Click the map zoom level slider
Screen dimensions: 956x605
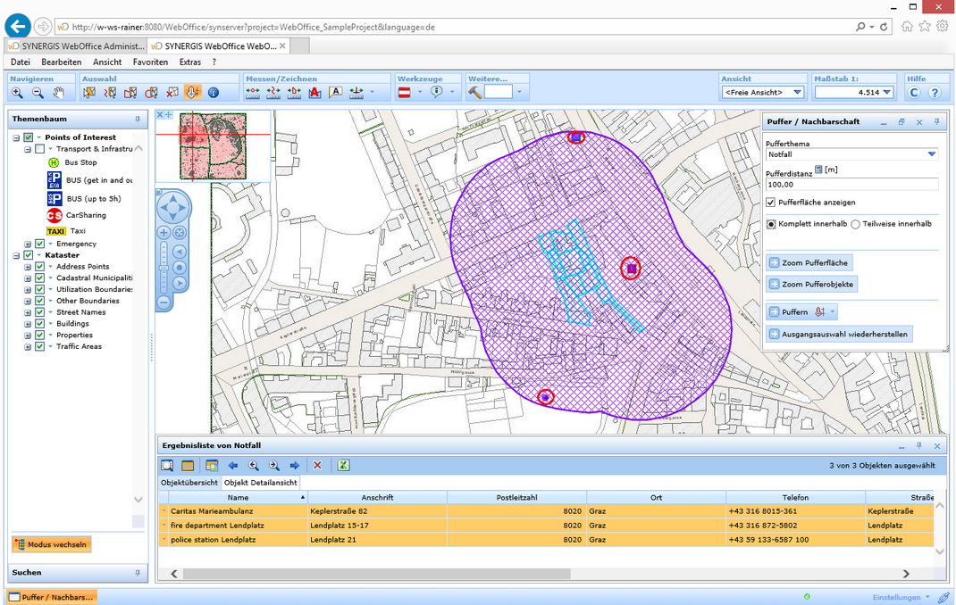click(164, 268)
